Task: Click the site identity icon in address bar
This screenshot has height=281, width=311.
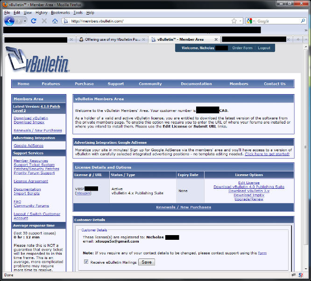Action: (x=66, y=21)
